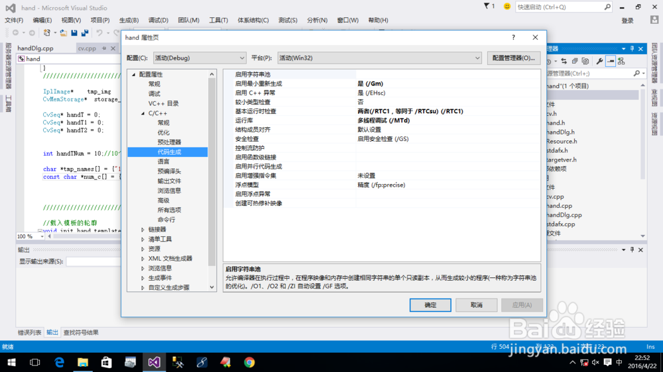663x372 pixels.
Task: Click the notification flag icon
Action: [486, 7]
